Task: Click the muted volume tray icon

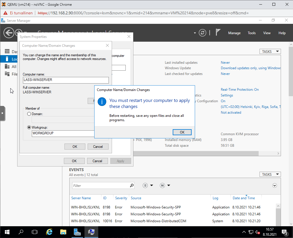Action: tap(258, 232)
